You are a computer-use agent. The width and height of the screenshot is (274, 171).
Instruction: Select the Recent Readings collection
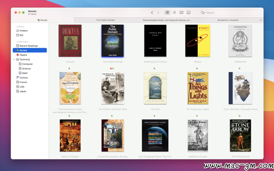coord(27,46)
